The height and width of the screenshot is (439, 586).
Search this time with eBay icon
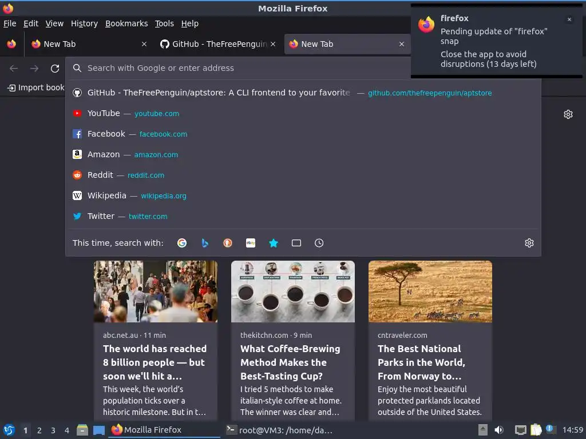[x=251, y=243]
